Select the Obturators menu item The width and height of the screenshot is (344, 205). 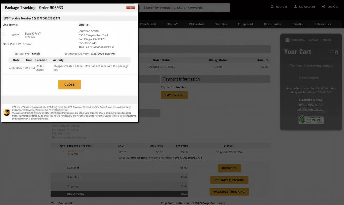(197, 24)
